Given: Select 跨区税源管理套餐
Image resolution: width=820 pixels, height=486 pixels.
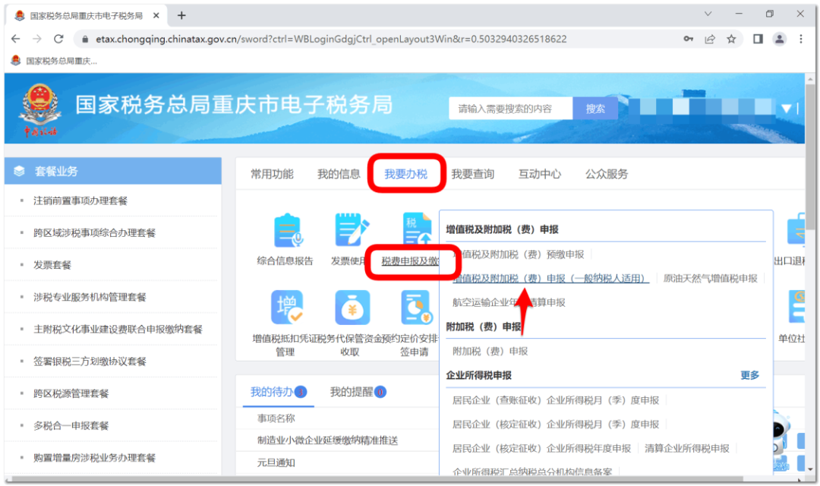Looking at the screenshot, I should point(71,393).
